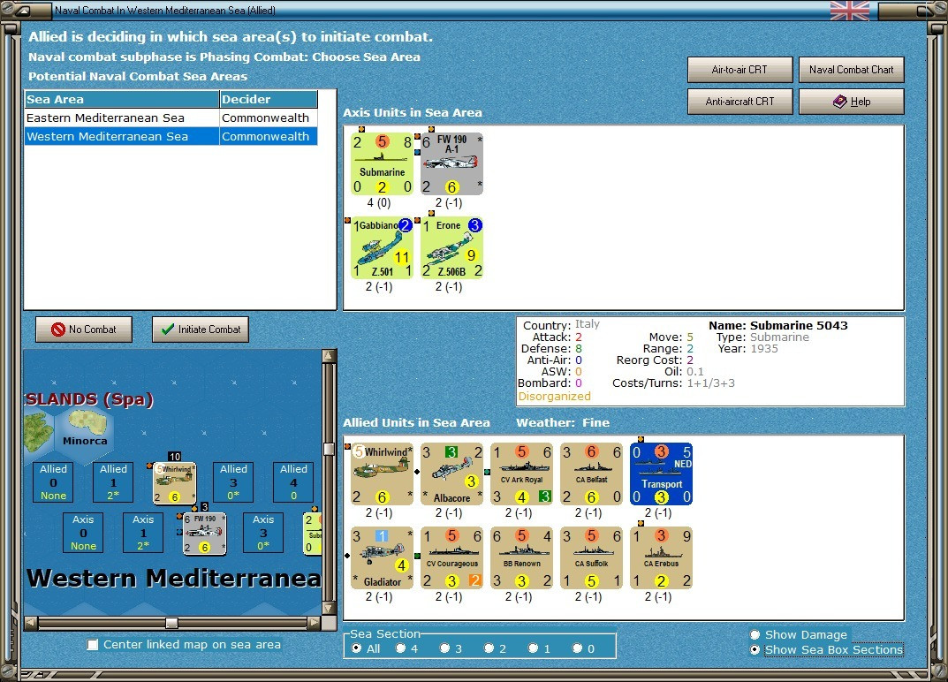948x682 pixels.
Task: Select Eastern Mediterranean Sea row
Action: pyautogui.click(x=171, y=117)
